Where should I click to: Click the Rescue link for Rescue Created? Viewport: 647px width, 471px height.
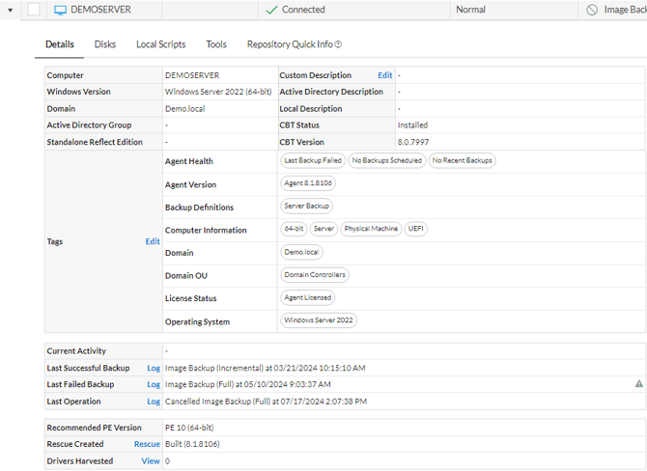point(147,445)
